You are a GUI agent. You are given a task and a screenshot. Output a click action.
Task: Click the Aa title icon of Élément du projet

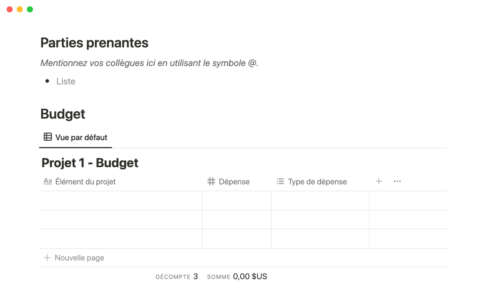48,181
